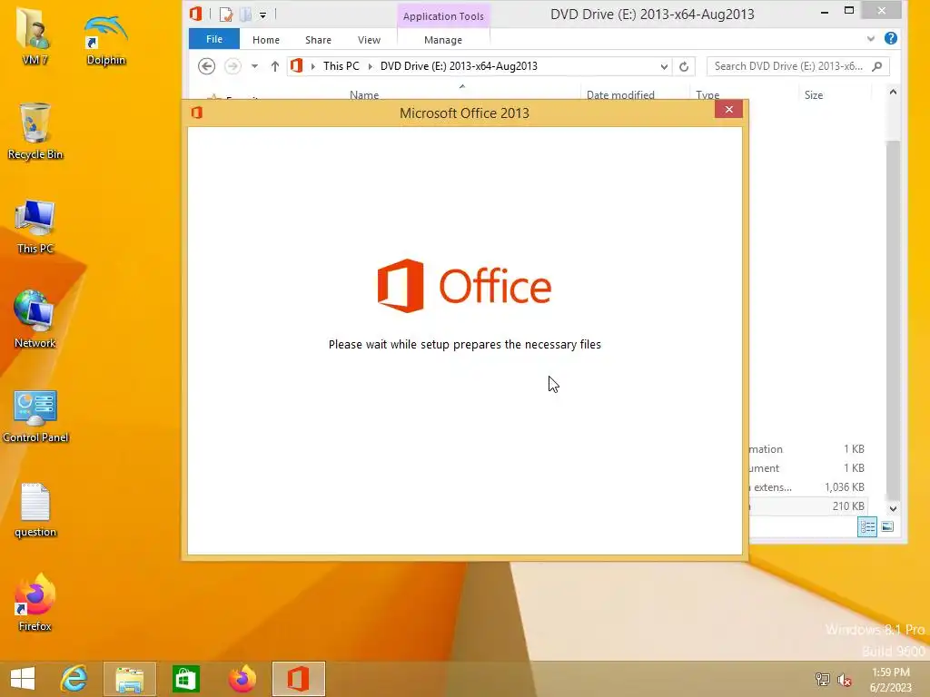Sort files by Date modified column
The image size is (930, 697).
click(620, 94)
